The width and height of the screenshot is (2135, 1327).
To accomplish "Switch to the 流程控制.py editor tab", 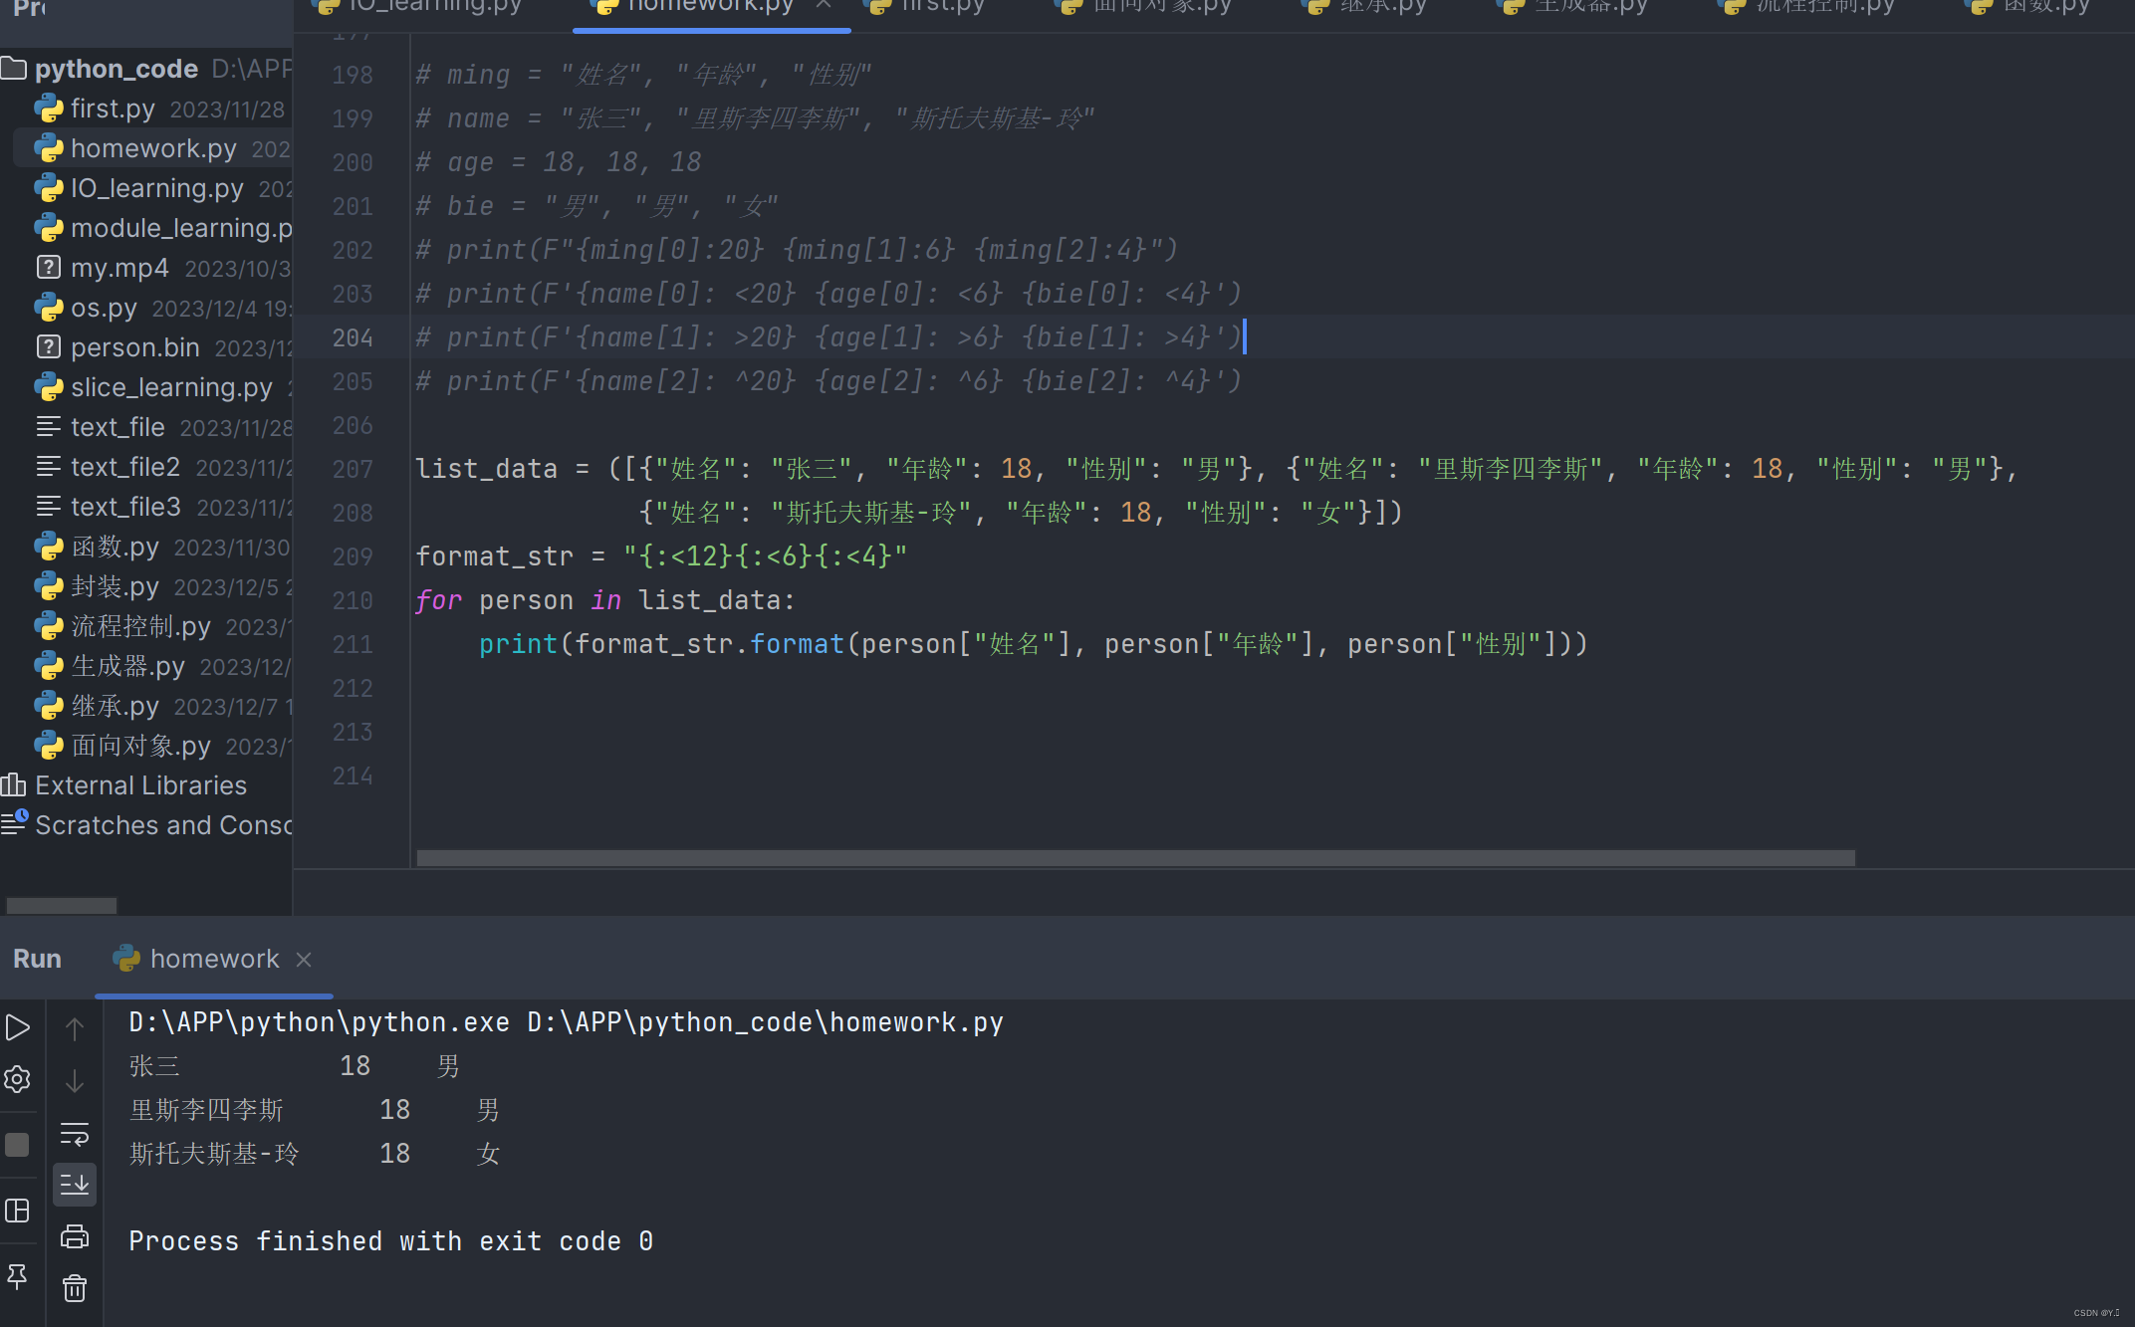I will pyautogui.click(x=1807, y=8).
